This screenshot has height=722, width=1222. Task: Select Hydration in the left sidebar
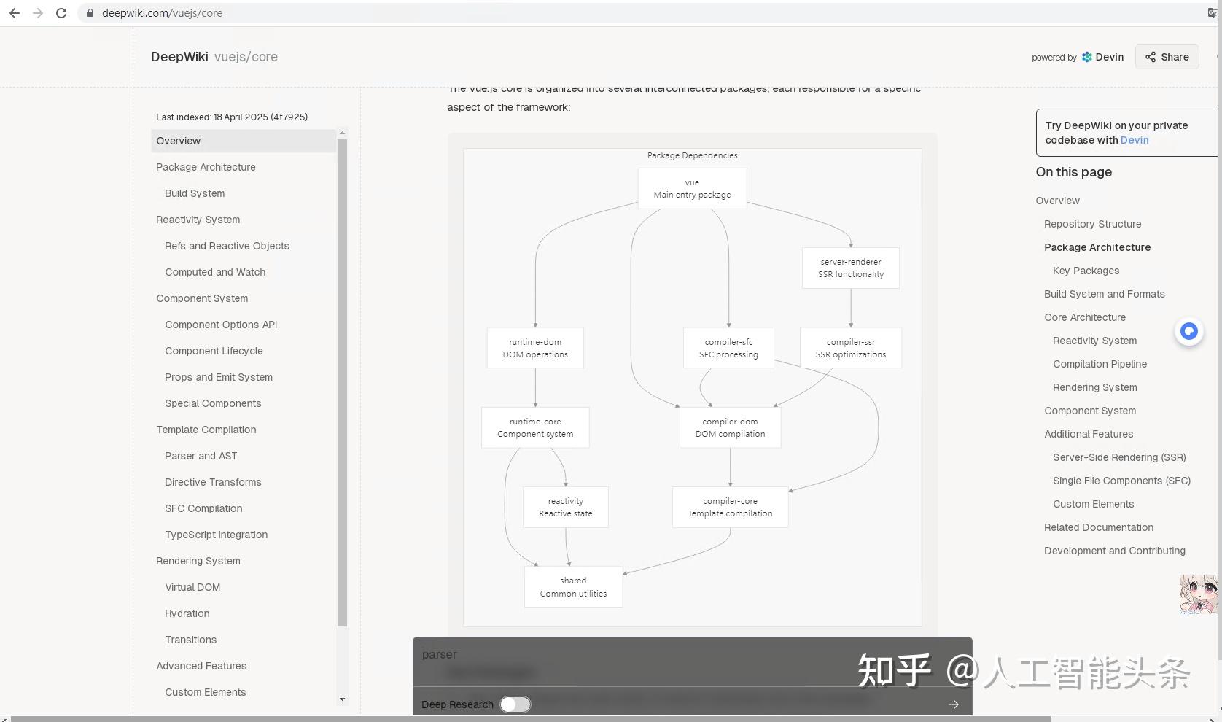point(187,613)
